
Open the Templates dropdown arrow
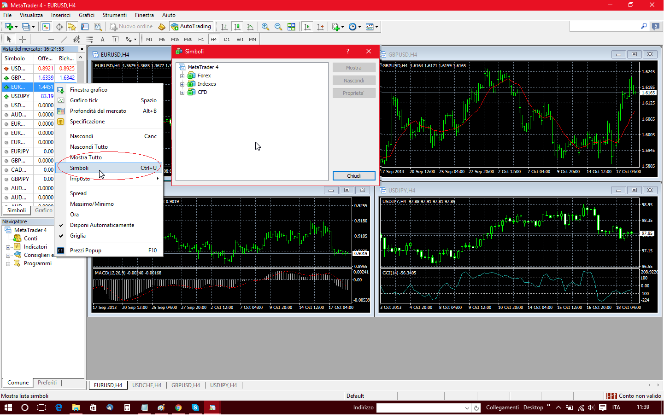click(x=377, y=27)
